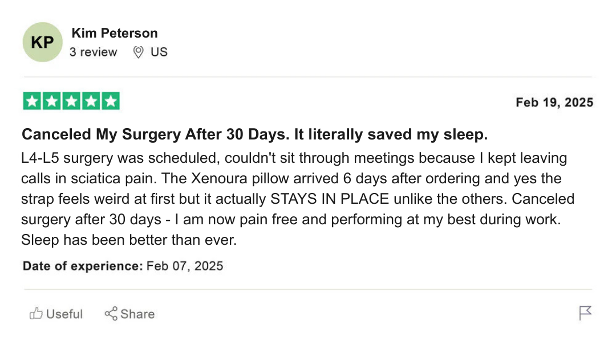This screenshot has width=616, height=337.
Task: Mark review with the Useful label
Action: 64,314
